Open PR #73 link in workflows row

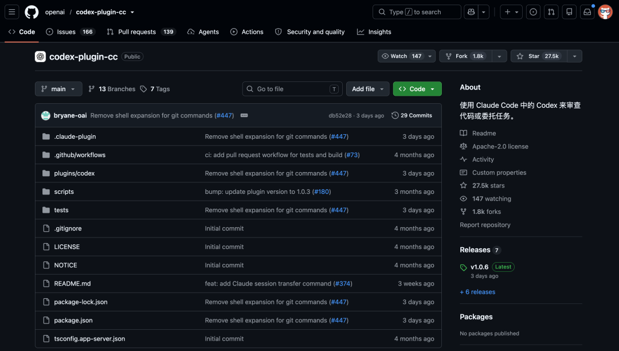pyautogui.click(x=352, y=155)
